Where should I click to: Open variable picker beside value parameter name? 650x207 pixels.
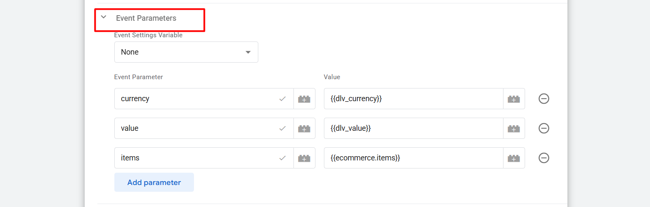pos(304,128)
